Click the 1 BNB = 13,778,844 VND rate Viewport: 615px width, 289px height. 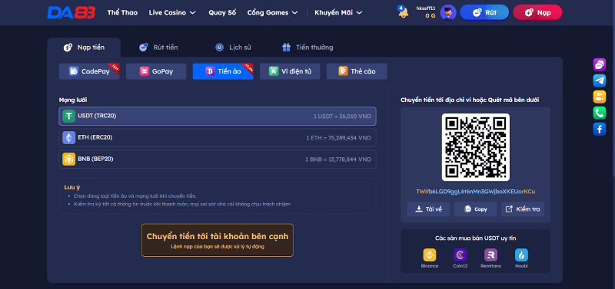338,159
